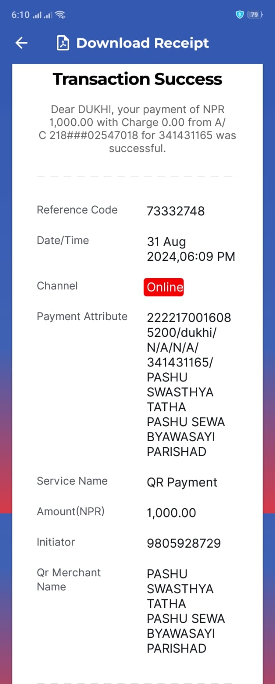The height and width of the screenshot is (684, 275).
Task: Tap the first cellular signal icon
Action: (37, 15)
